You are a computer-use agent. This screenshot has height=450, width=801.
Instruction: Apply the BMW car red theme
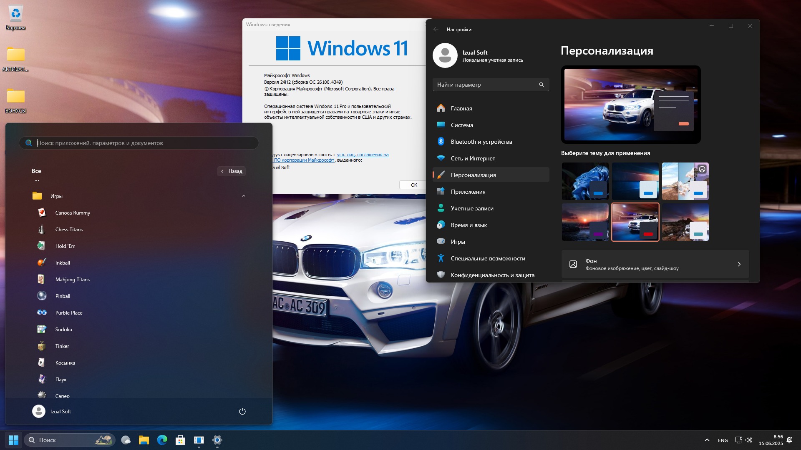pyautogui.click(x=635, y=222)
